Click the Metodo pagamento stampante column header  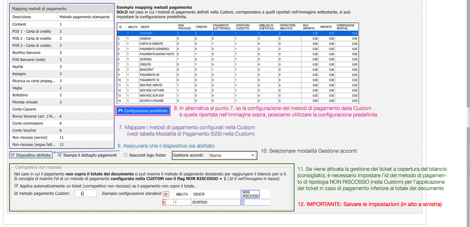tap(86, 17)
